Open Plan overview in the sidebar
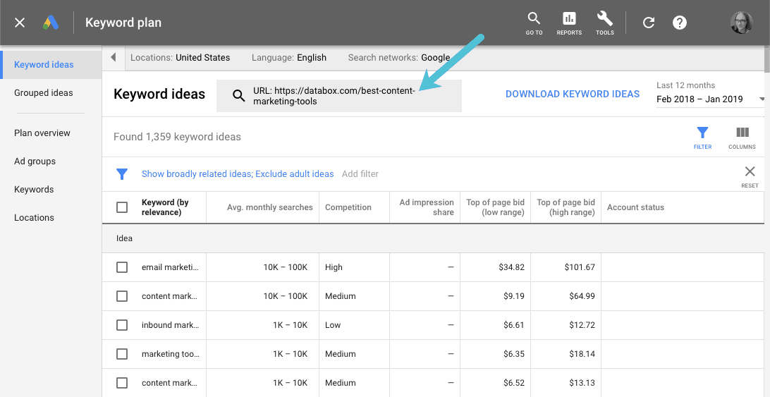 point(42,133)
